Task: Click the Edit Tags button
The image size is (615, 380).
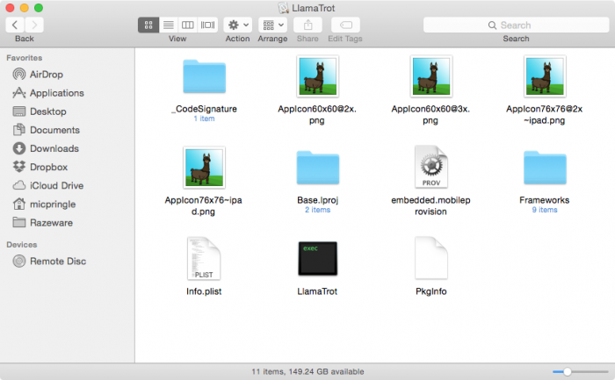Action: [345, 25]
